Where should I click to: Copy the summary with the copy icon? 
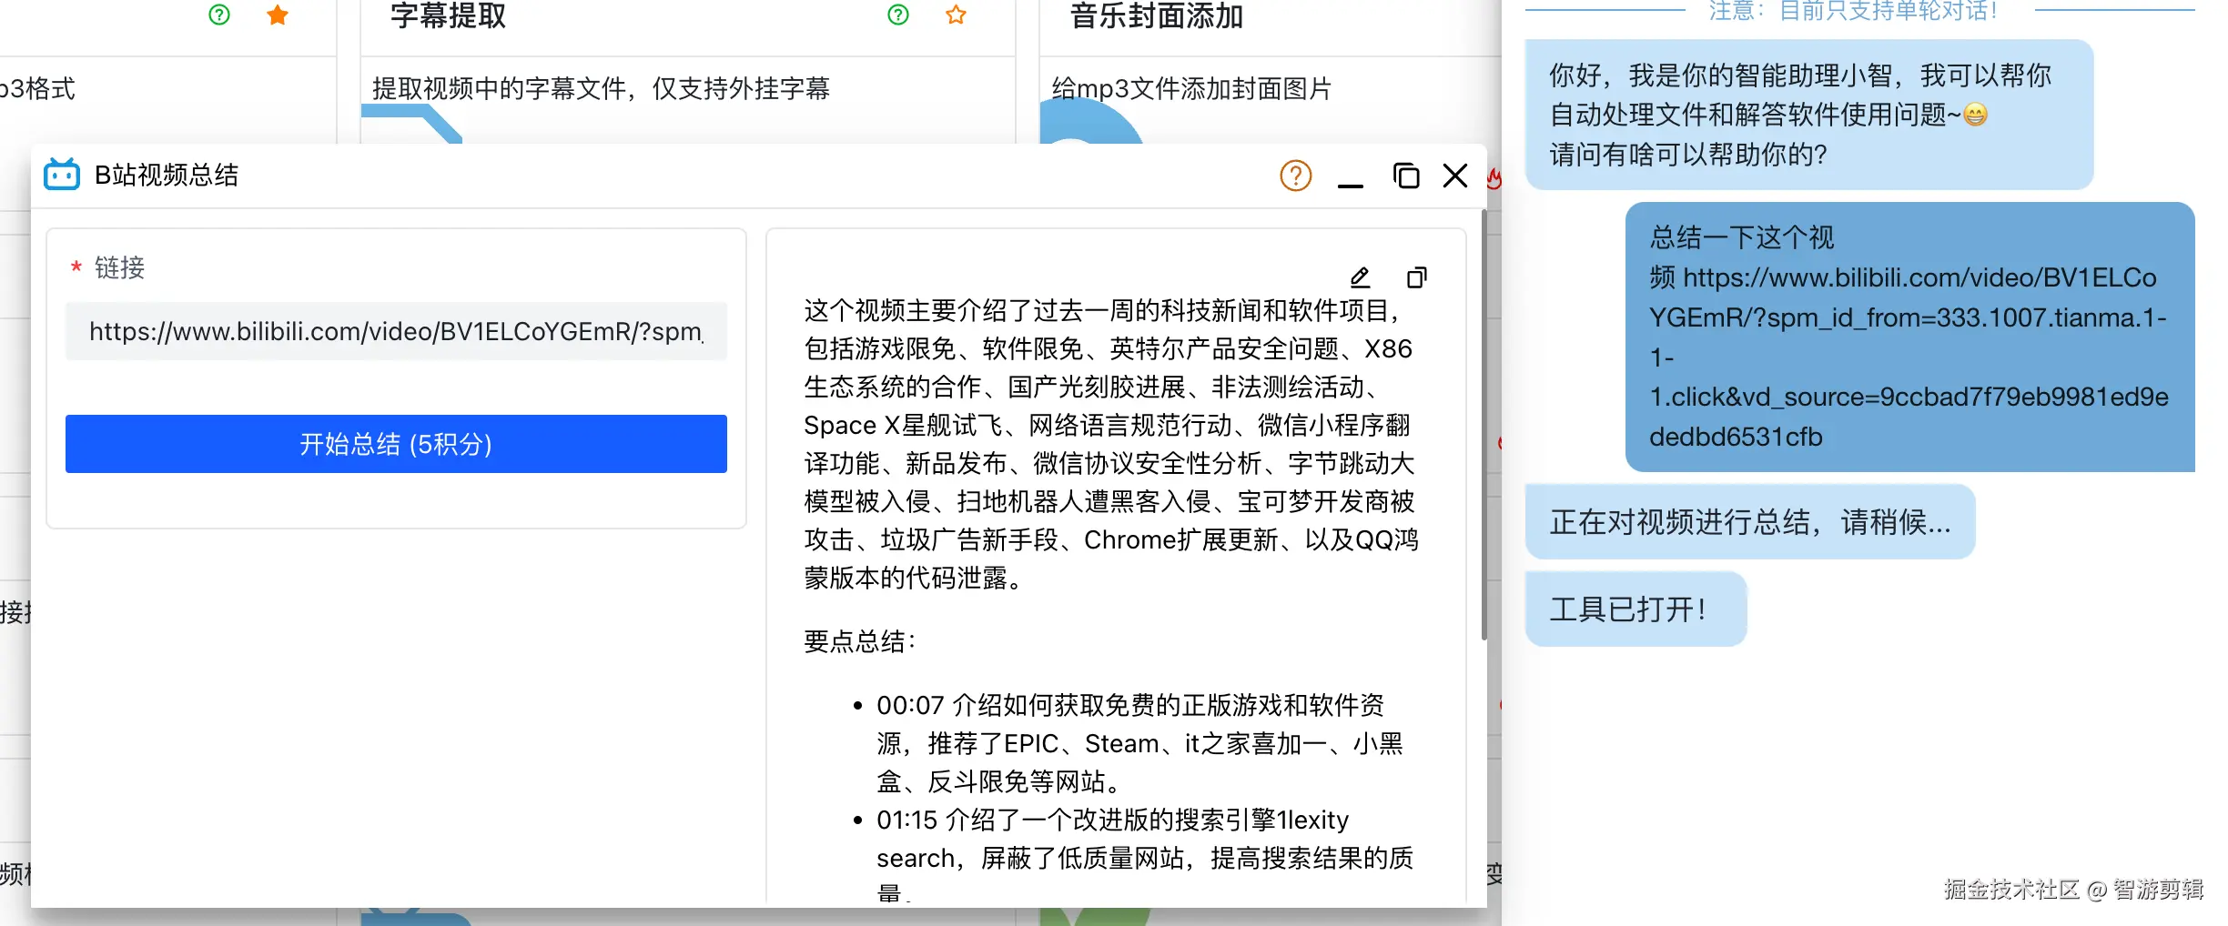(1417, 277)
